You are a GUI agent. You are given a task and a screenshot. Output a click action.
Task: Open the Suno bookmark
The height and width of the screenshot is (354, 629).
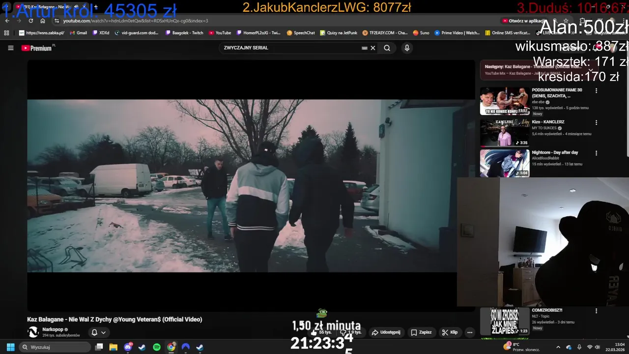tap(421, 33)
